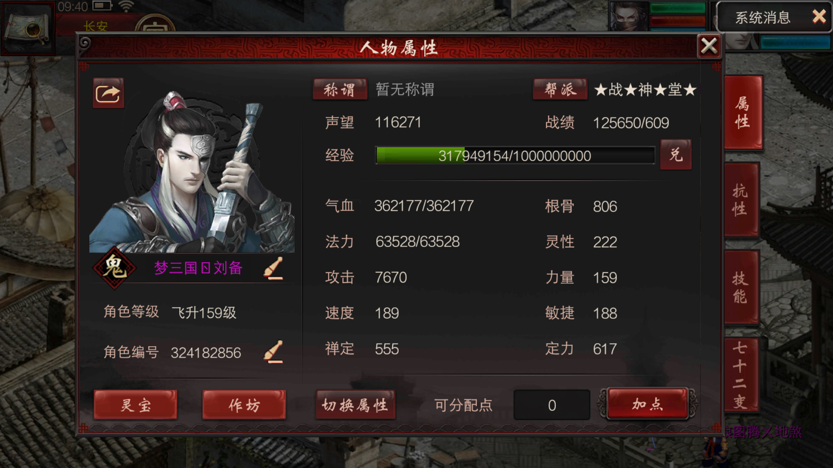The height and width of the screenshot is (468, 833).
Task: Open the world map scroll icon
Action: (27, 28)
